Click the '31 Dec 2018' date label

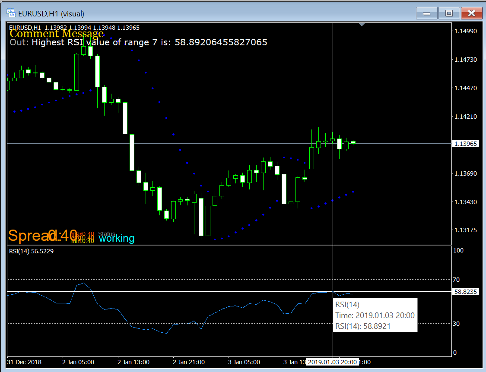coord(24,362)
